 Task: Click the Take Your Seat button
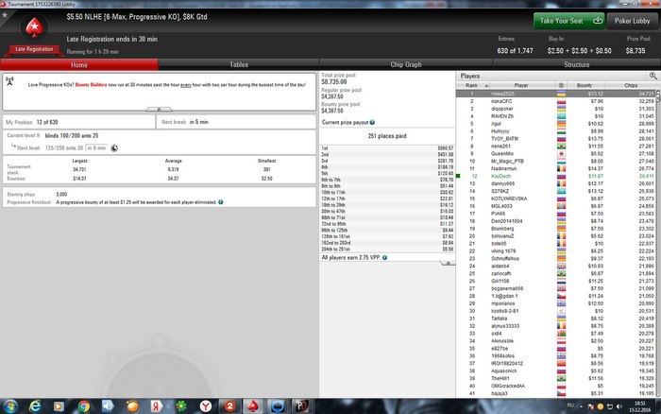coord(569,21)
